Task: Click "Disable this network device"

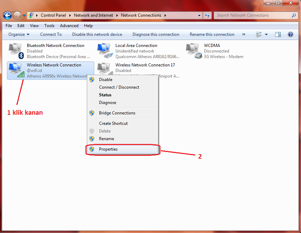Action: (97, 34)
